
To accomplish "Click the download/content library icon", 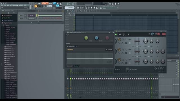I will (x=101, y=8).
